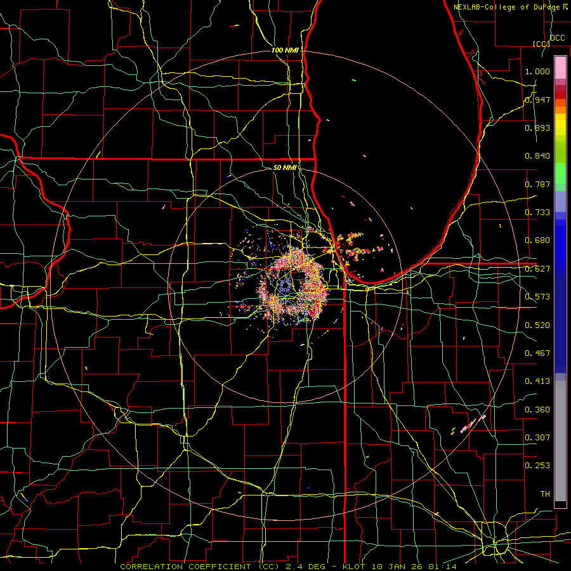
Task: Click the NEXLAB-College of DuPage credit text
Action: 508,7
